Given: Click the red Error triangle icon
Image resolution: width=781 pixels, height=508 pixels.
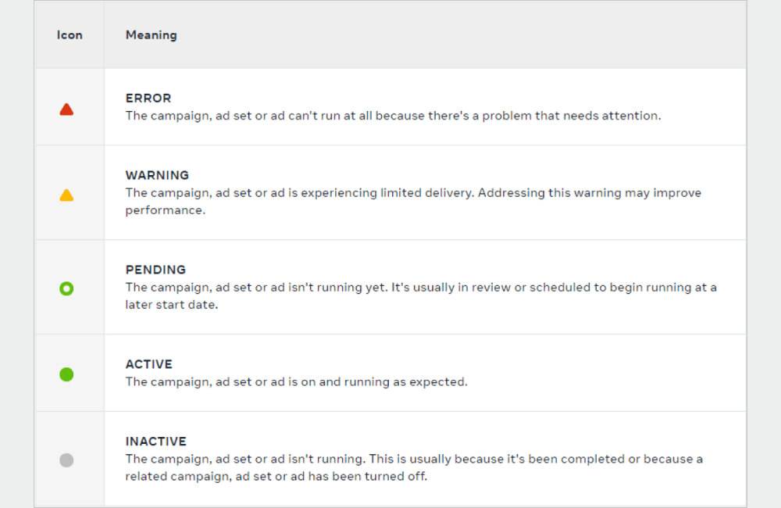Looking at the screenshot, I should pyautogui.click(x=66, y=109).
